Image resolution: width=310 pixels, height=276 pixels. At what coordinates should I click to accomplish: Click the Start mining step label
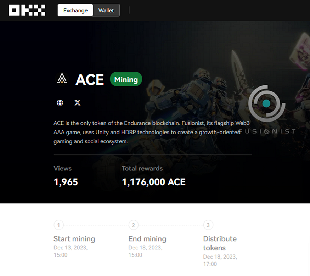tap(74, 239)
